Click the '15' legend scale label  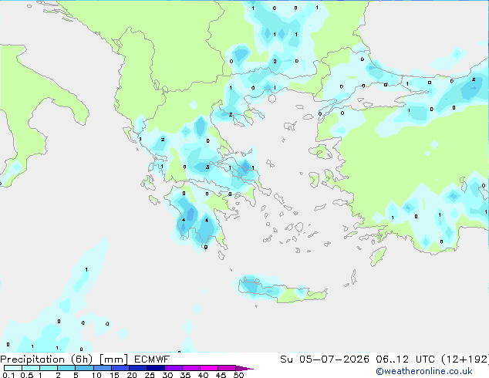[114, 375]
